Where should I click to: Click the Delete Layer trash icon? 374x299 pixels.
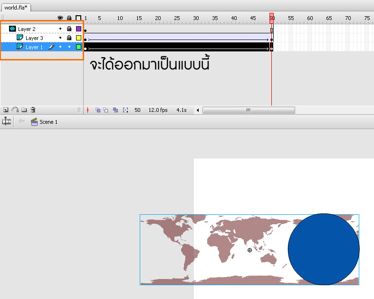(33, 110)
